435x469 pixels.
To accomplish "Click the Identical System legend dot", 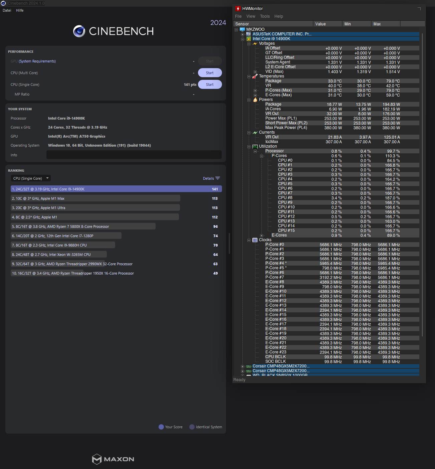I will pos(192,427).
